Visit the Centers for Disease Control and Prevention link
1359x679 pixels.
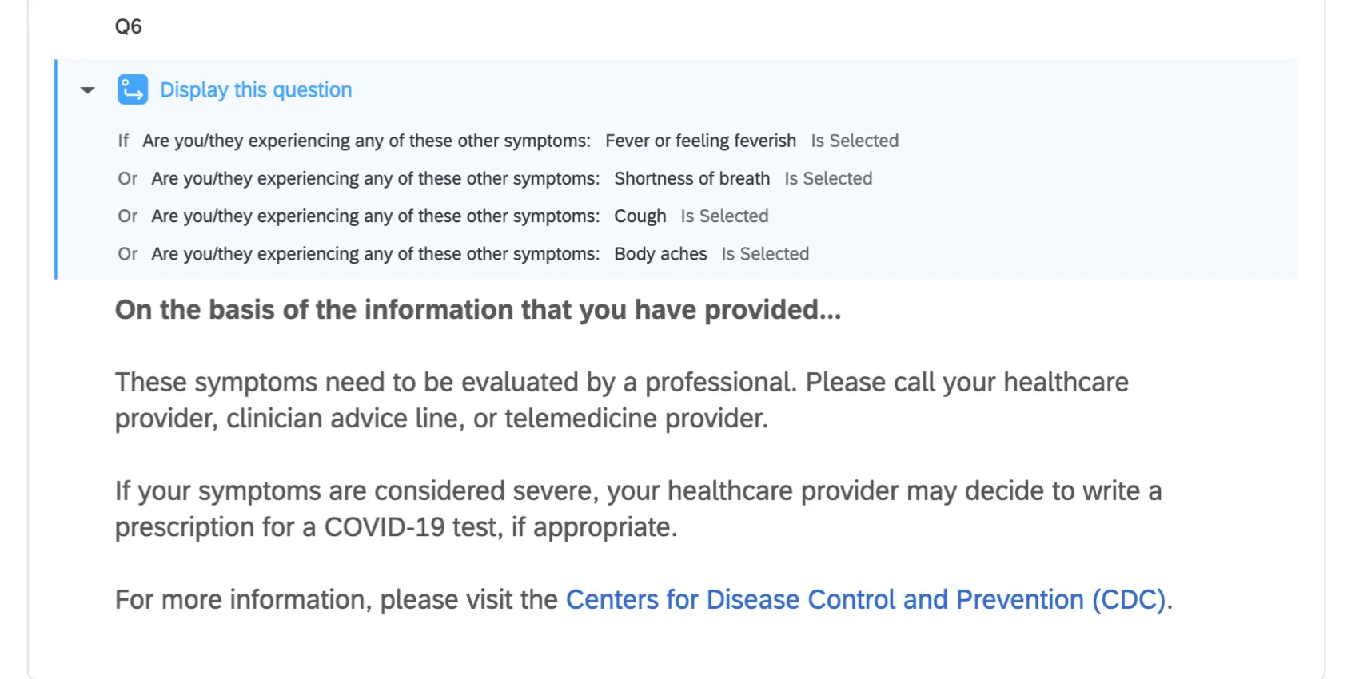(x=867, y=599)
